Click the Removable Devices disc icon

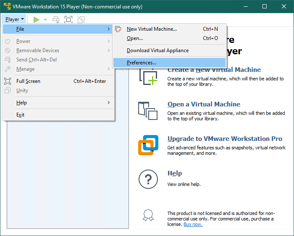[8, 50]
